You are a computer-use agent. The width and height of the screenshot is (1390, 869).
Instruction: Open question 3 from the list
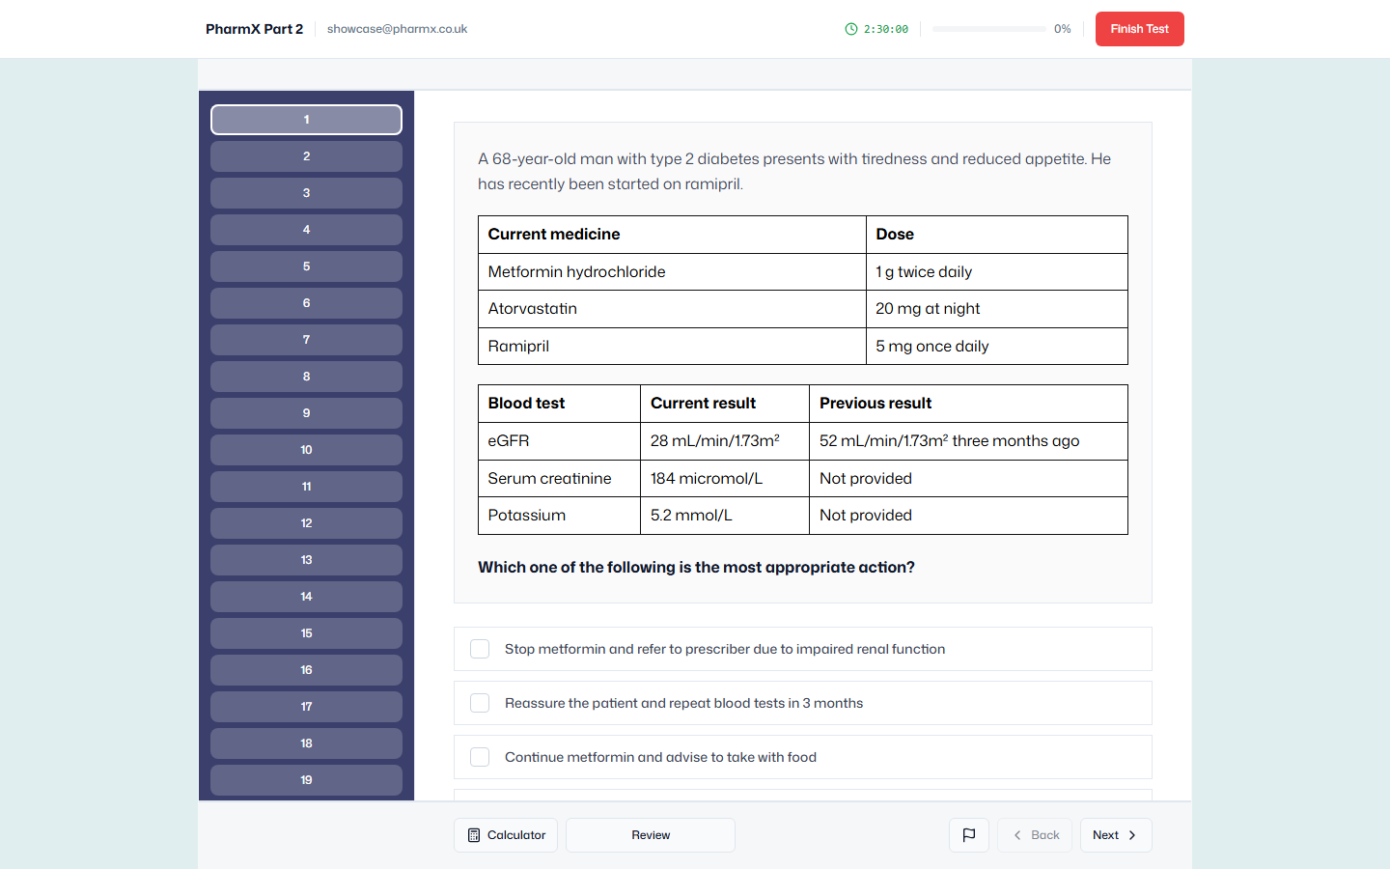click(307, 193)
